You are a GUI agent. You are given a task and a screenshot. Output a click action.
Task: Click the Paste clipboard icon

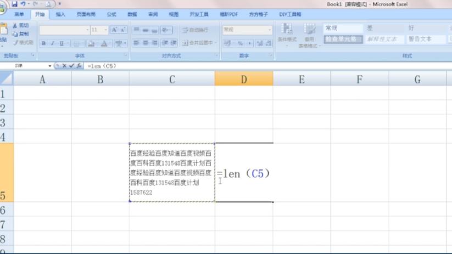(3, 30)
